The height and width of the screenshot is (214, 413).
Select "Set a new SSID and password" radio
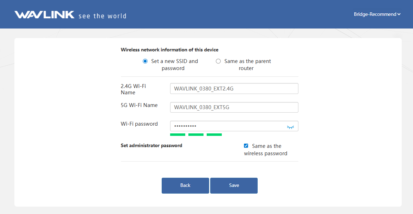pos(145,61)
